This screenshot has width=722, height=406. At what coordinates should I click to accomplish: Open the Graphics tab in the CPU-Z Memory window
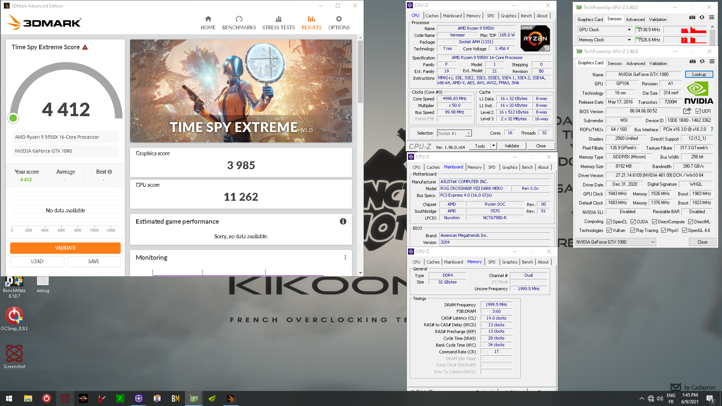point(510,262)
